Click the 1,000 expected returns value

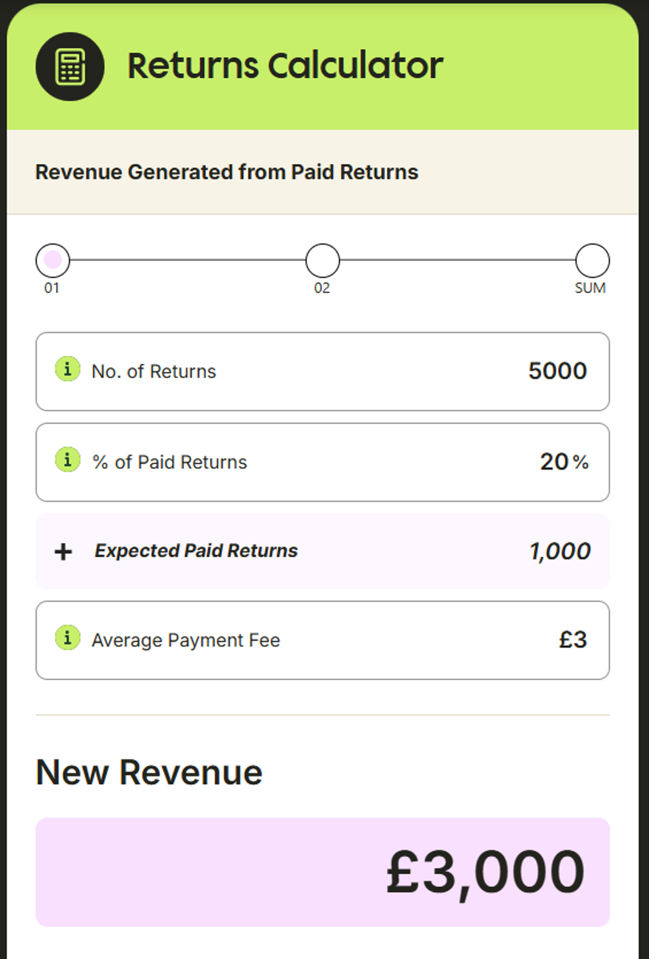click(x=560, y=551)
